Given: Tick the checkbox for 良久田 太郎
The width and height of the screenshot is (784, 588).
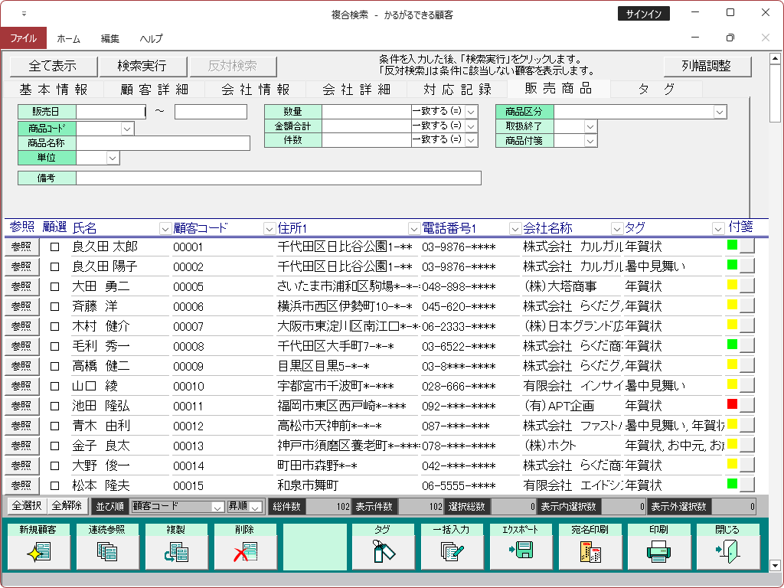Looking at the screenshot, I should click(54, 247).
